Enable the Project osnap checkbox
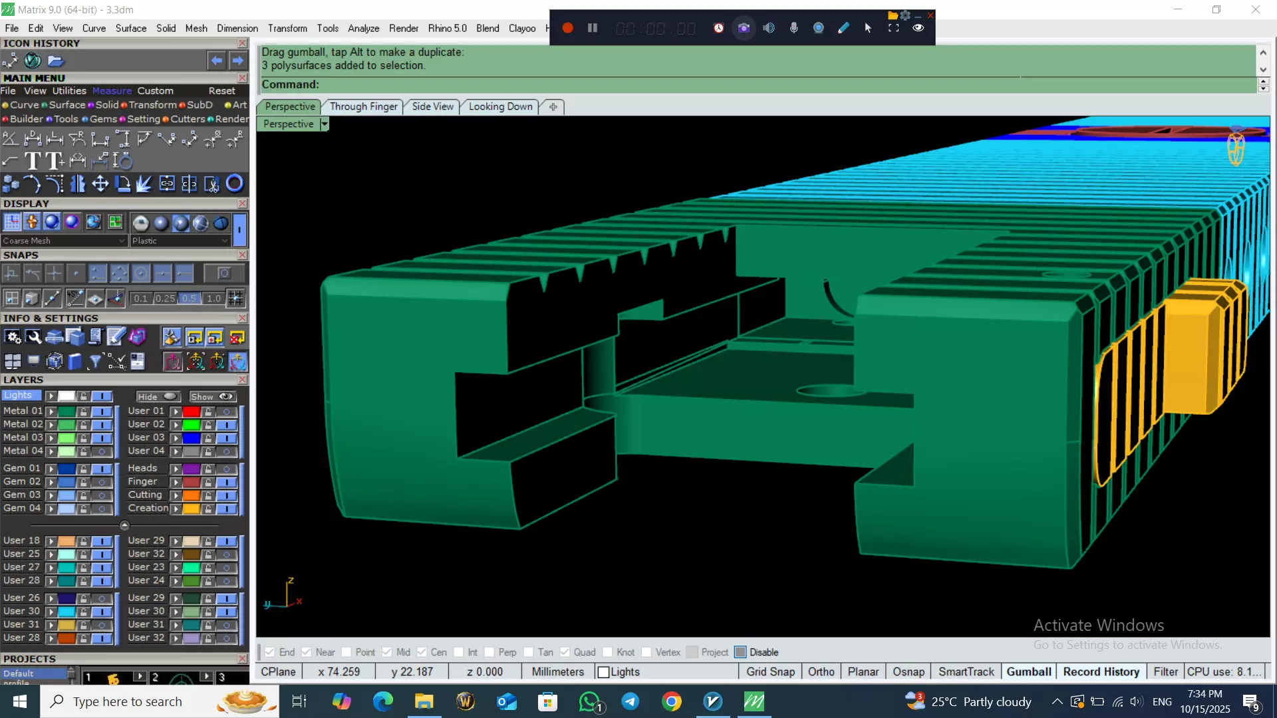1277x718 pixels. (692, 652)
